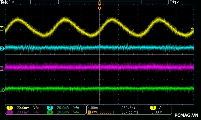Select the yellow channel 1 readout badge
The width and height of the screenshot is (201, 120).
click(x=10, y=108)
